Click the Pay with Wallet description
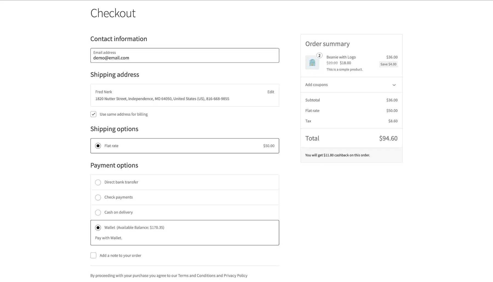 click(108, 238)
